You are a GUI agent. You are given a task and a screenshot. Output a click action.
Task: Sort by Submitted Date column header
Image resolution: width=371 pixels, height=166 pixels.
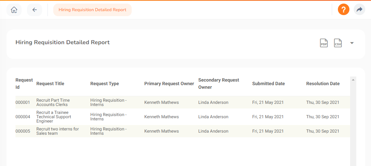(268, 84)
